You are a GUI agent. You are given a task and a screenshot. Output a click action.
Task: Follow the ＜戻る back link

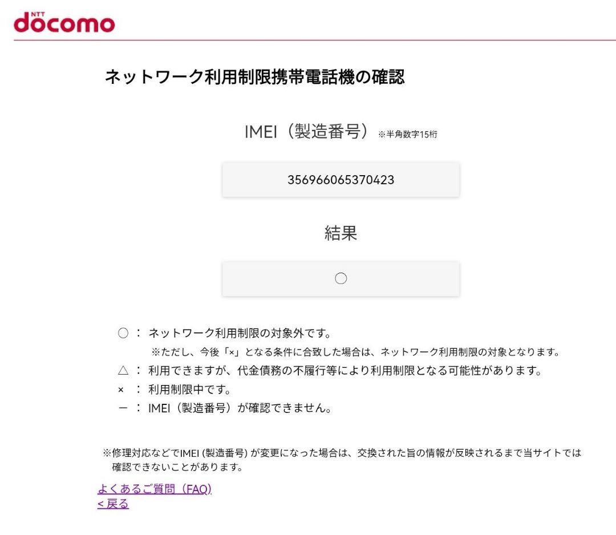coord(113,504)
